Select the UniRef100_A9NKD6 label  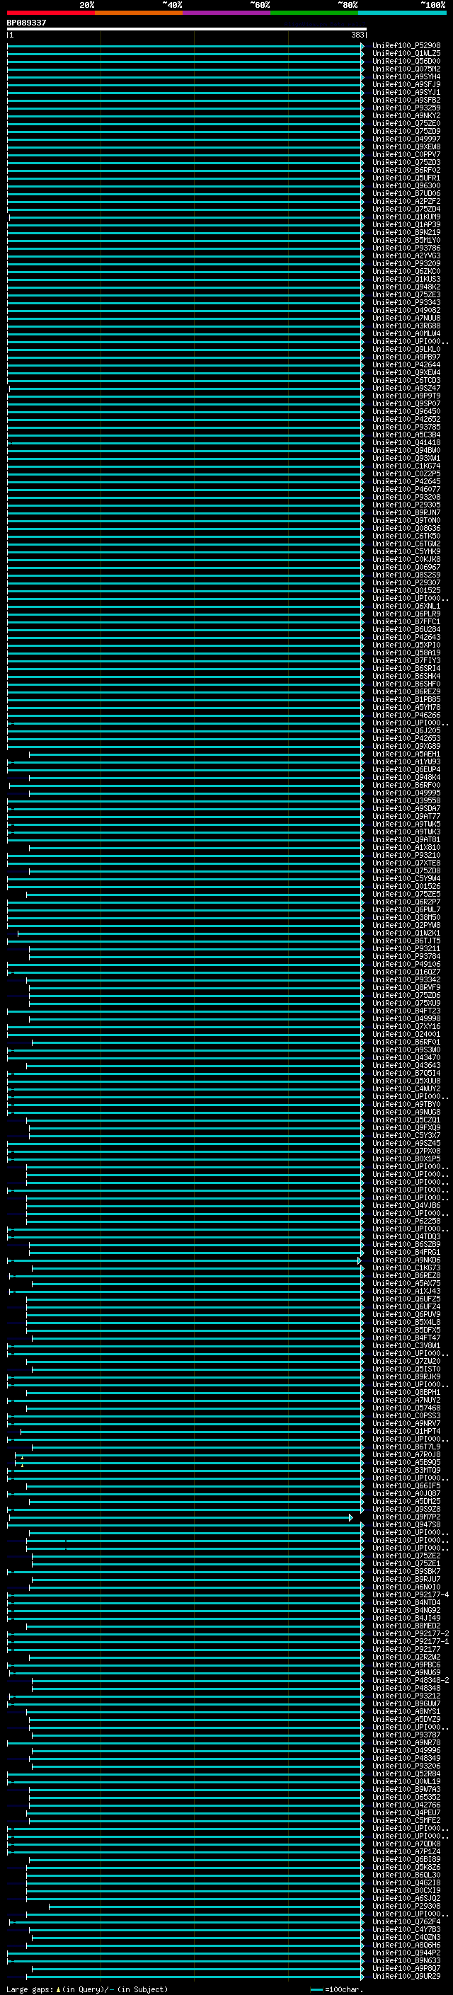[x=406, y=1260]
